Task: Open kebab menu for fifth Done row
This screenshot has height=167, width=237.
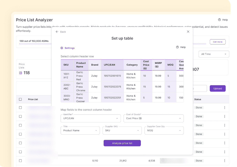Action: pyautogui.click(x=225, y=143)
